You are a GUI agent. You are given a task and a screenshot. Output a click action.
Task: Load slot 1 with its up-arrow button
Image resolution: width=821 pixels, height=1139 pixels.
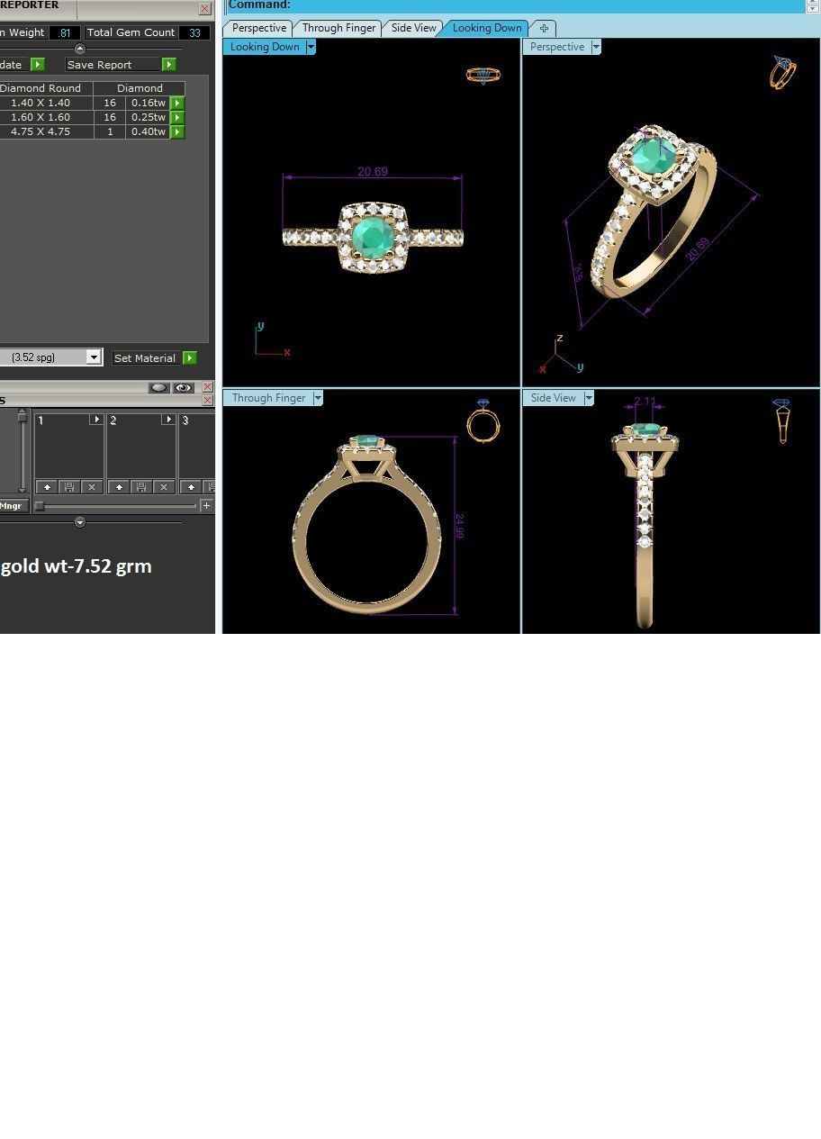(x=46, y=487)
